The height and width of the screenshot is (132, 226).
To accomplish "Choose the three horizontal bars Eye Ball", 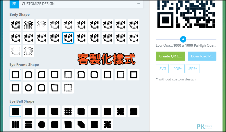I will point(28,124).
